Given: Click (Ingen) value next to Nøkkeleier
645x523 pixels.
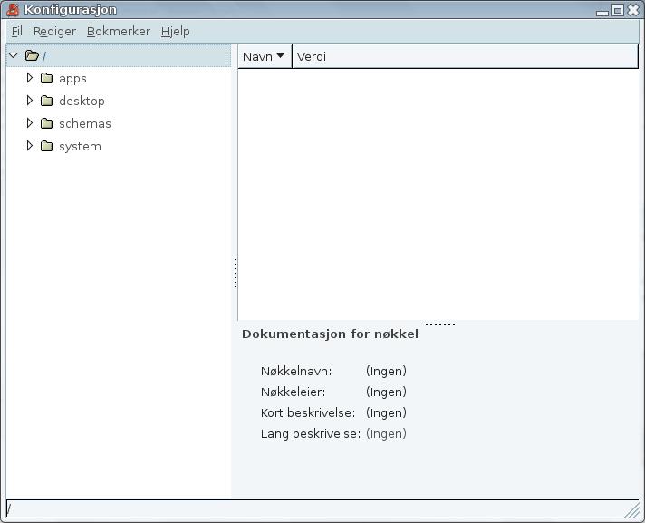Looking at the screenshot, I should [386, 392].
